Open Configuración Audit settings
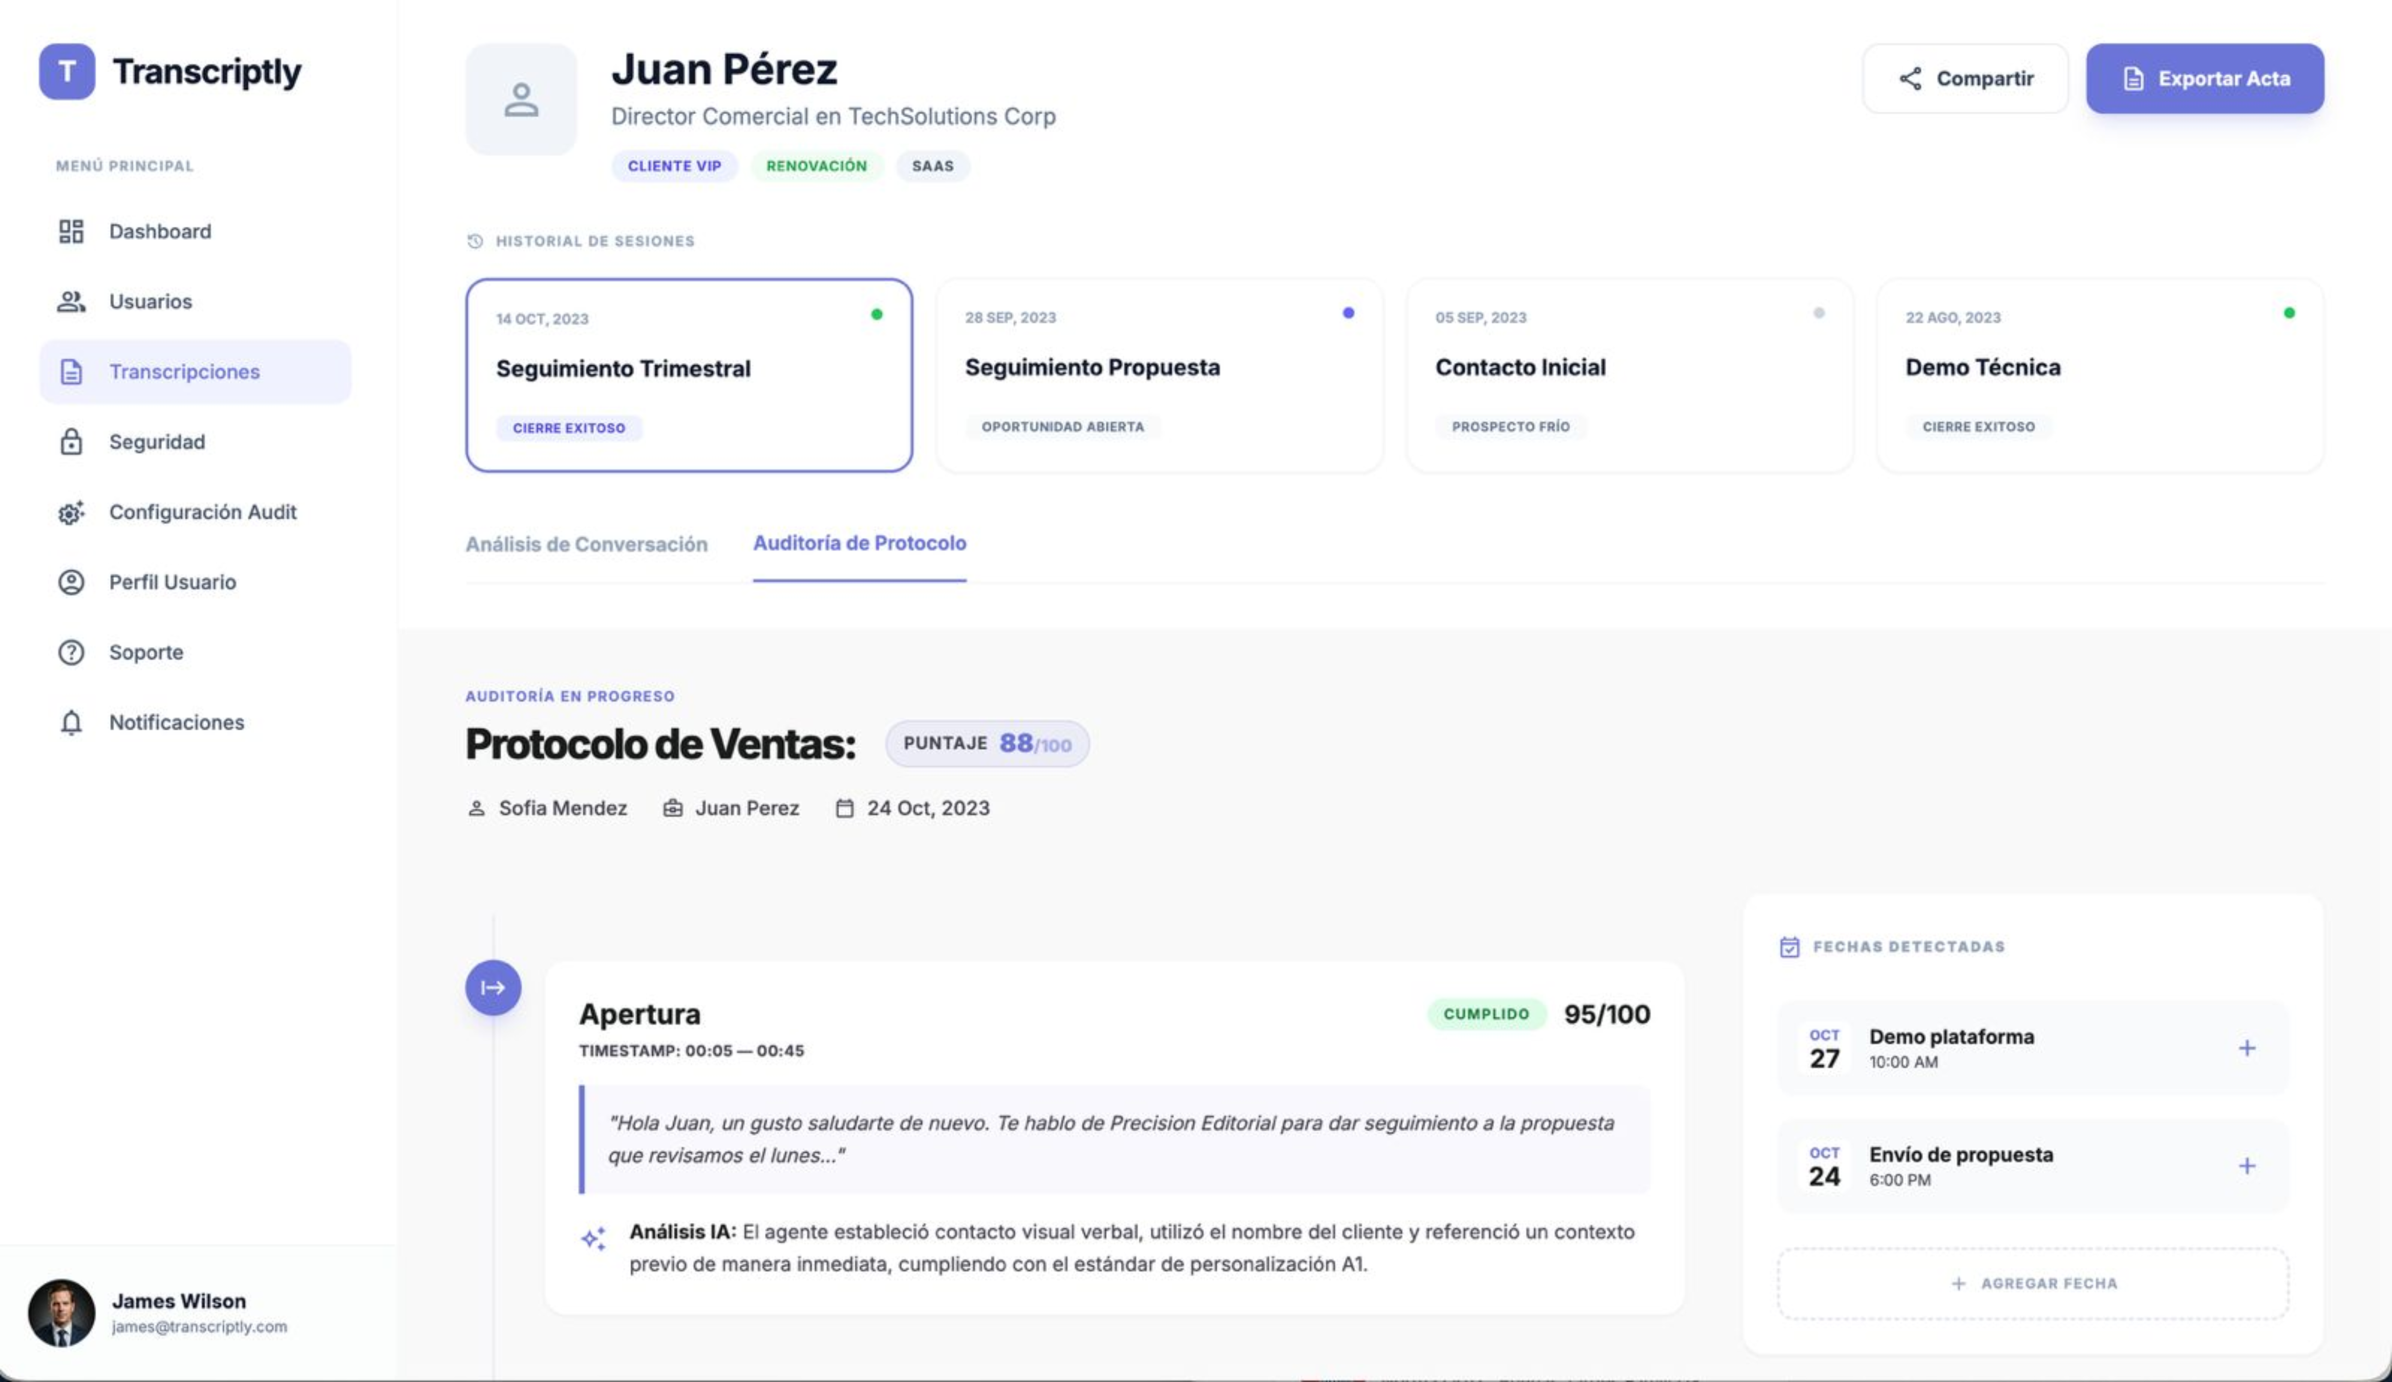Viewport: 2392px width, 1382px height. click(195, 512)
